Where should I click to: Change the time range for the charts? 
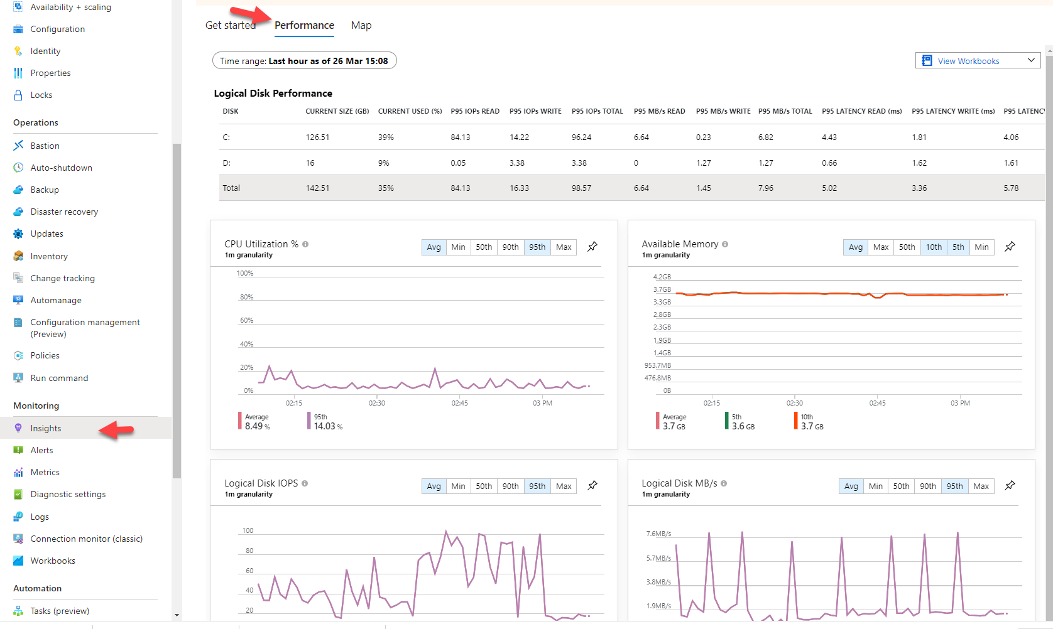point(304,60)
